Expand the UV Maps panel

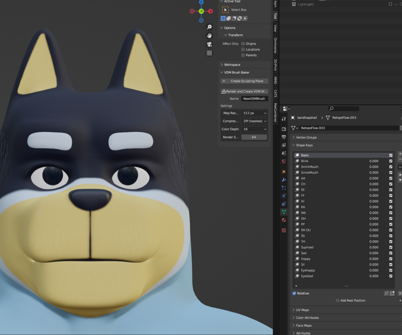(294, 310)
